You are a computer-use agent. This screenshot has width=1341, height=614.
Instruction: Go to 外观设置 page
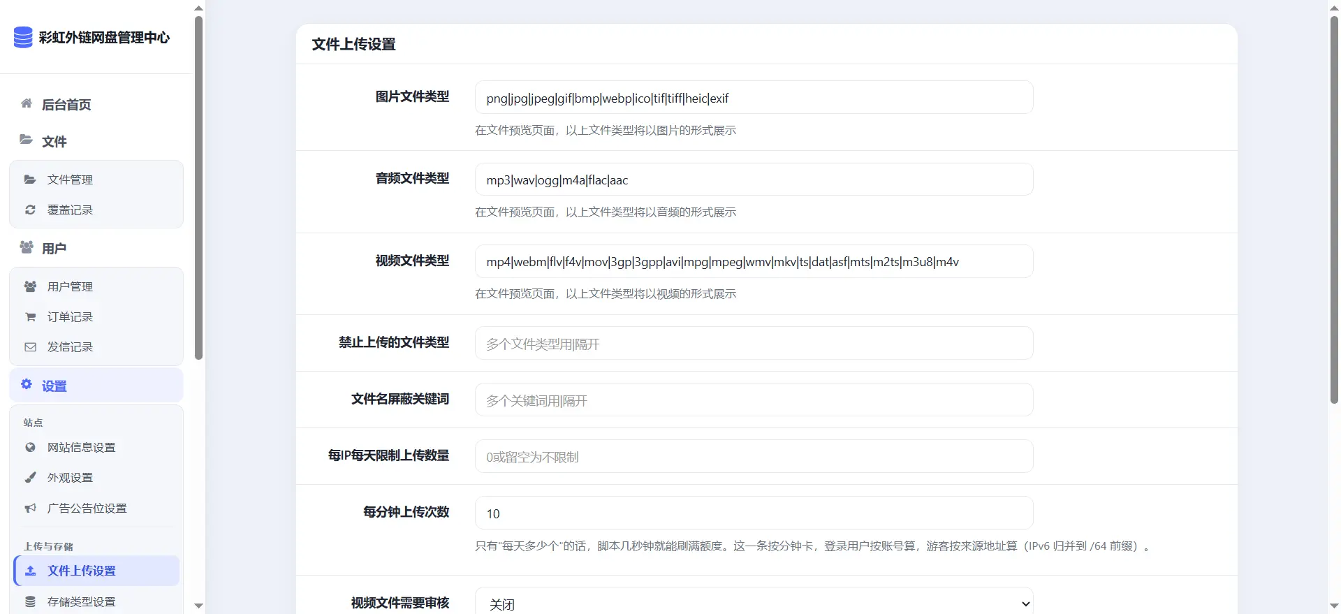click(x=96, y=477)
